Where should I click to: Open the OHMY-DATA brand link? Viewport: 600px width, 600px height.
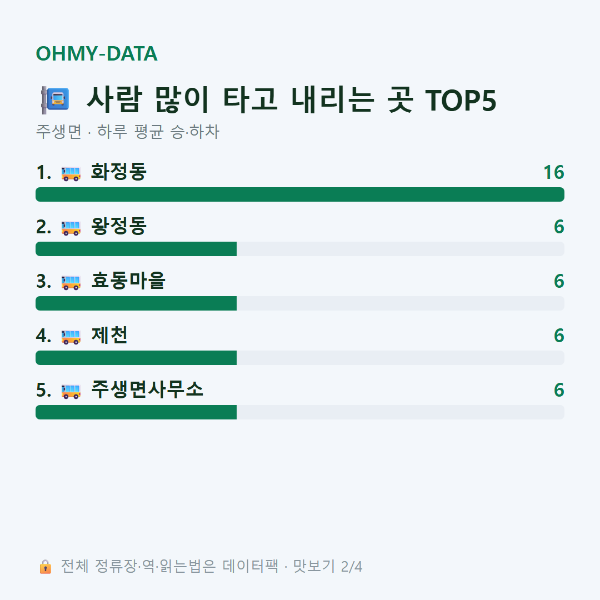97,53
